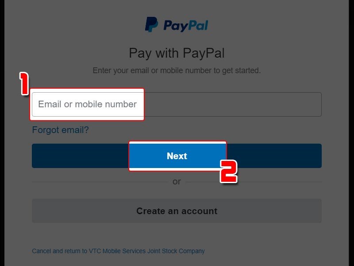354x266 pixels.
Task: Click inside the highlighted email placeholder text
Action: point(87,104)
